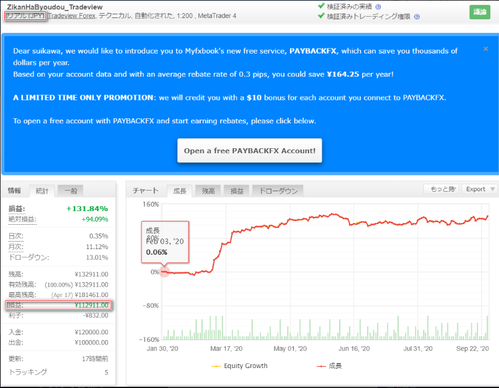Select the 成長 chart tab

click(x=179, y=191)
